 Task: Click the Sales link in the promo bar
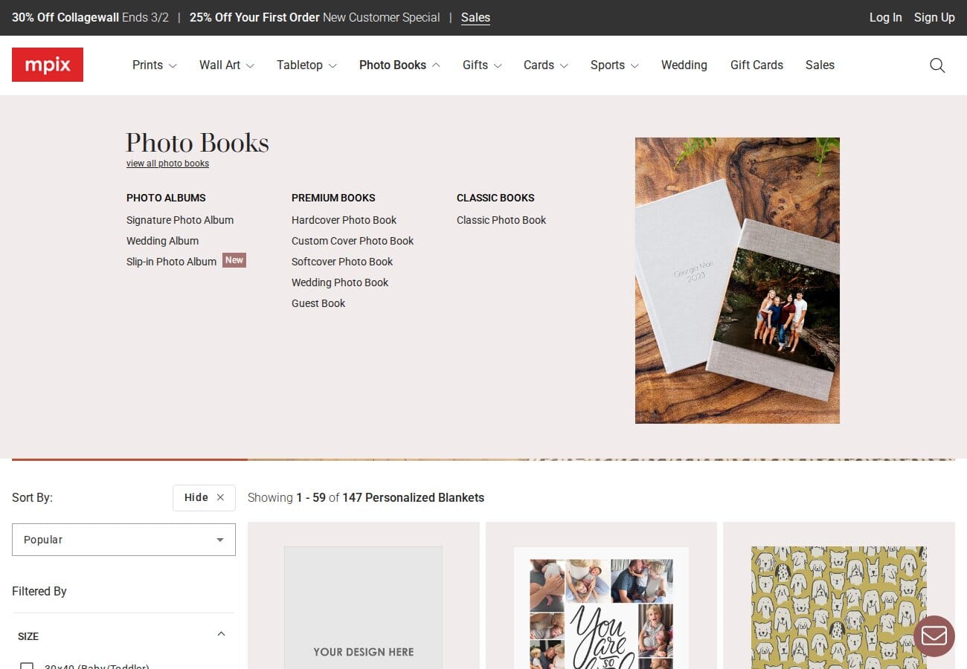click(475, 18)
